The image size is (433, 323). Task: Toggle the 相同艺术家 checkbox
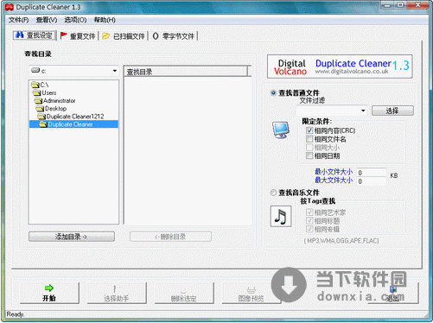point(309,212)
